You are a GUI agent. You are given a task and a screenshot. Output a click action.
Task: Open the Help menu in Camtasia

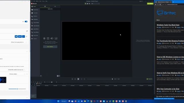(x=46, y=1)
